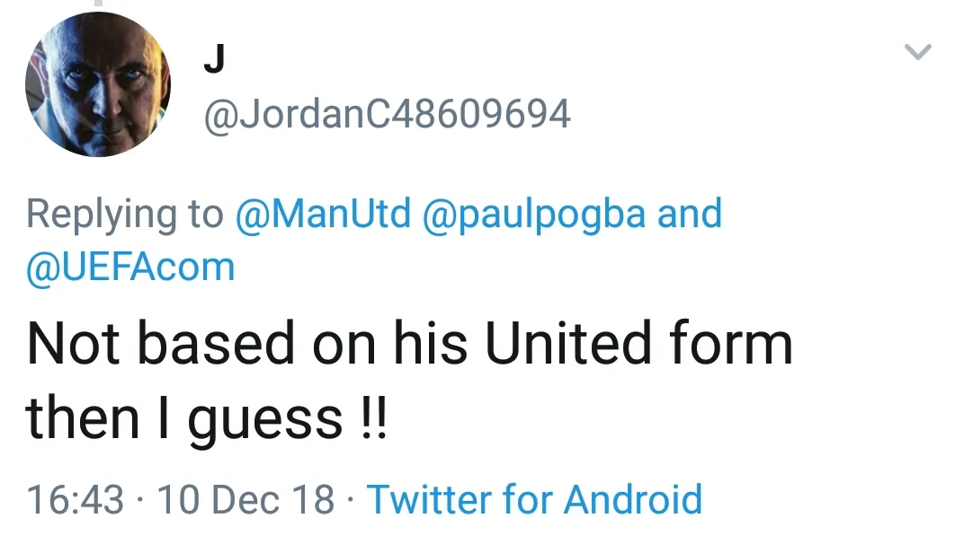
Task: Open the @JordanC48609694 handle
Action: click(388, 114)
